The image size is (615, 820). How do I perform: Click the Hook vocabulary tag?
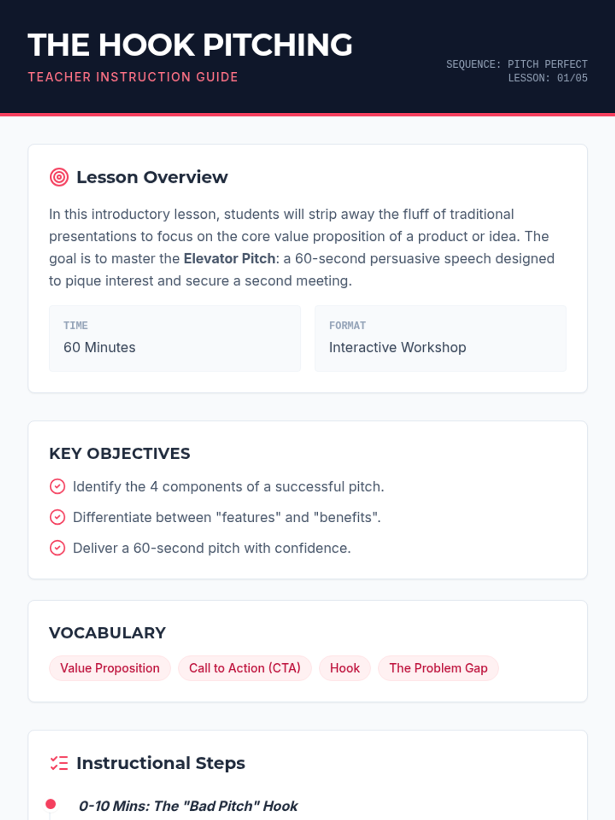coord(345,668)
